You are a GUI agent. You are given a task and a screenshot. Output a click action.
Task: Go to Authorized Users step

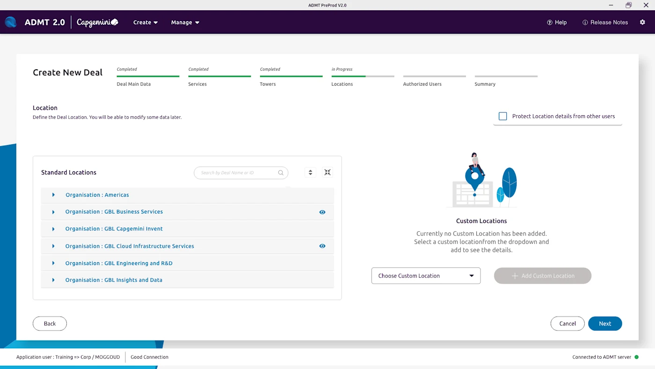pyautogui.click(x=422, y=84)
